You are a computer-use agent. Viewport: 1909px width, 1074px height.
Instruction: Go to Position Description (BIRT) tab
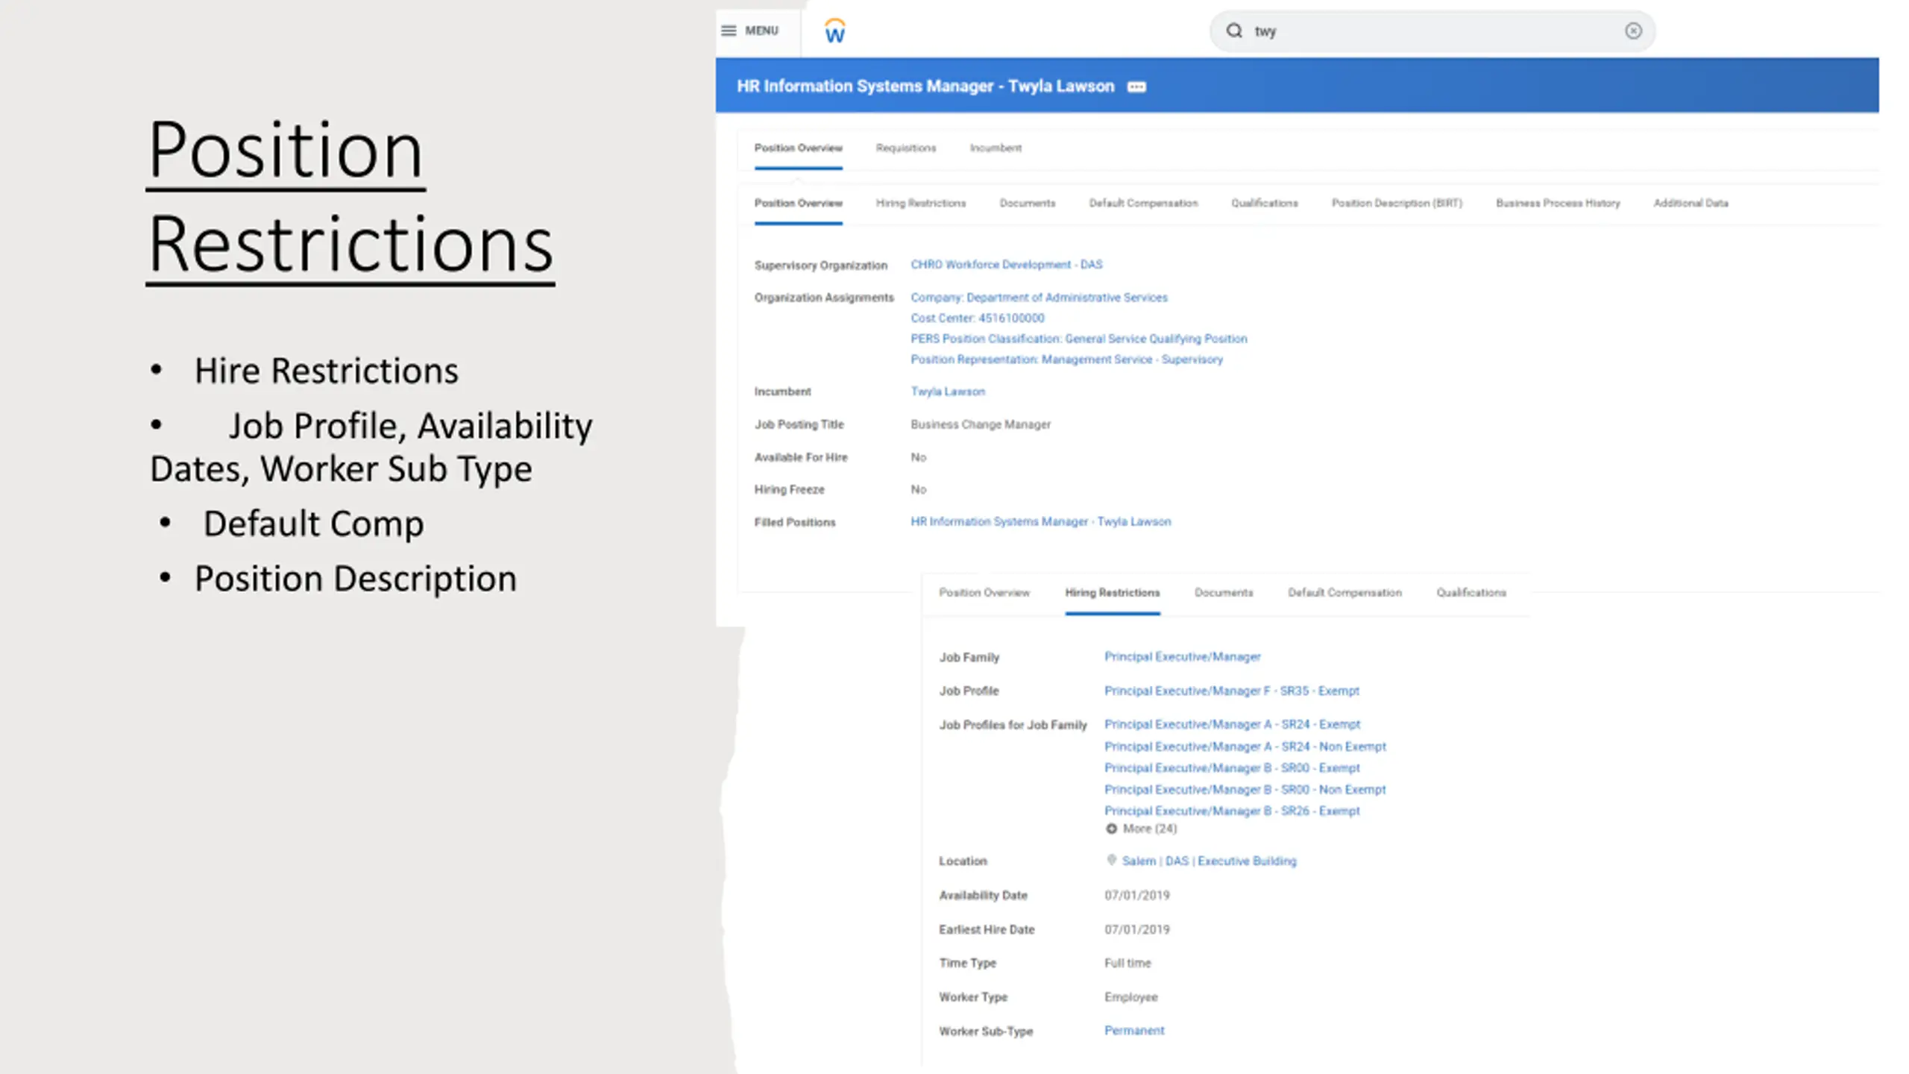click(x=1397, y=203)
